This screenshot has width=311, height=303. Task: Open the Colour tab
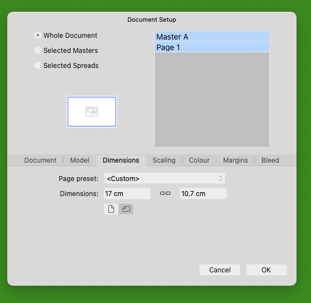click(199, 160)
